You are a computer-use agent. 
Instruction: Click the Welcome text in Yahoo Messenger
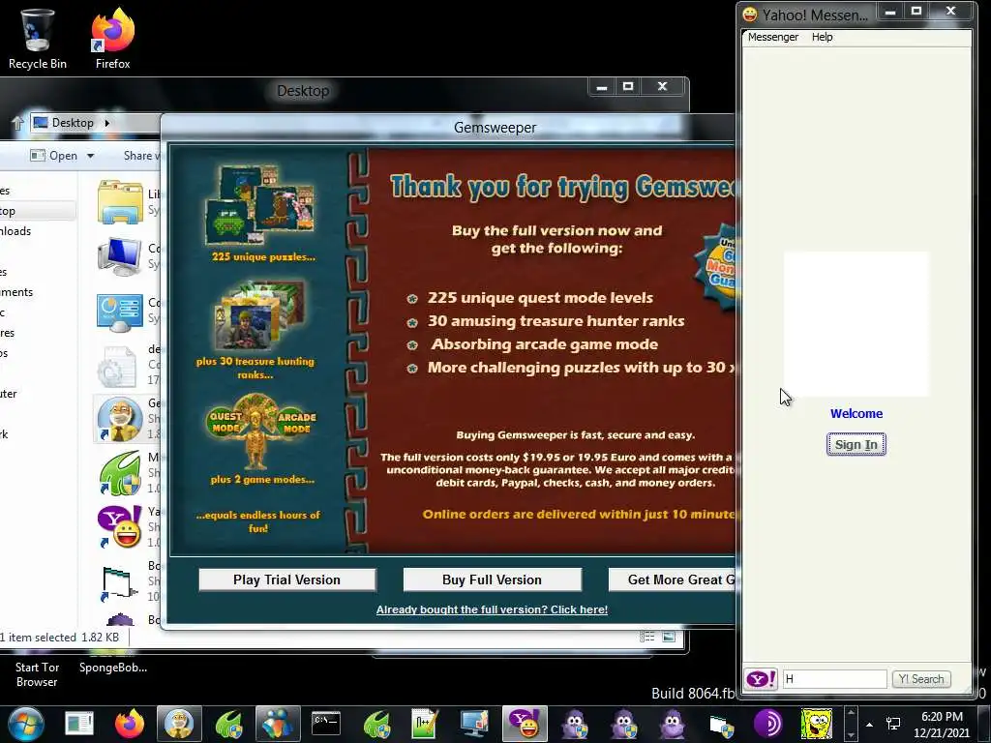click(x=856, y=414)
